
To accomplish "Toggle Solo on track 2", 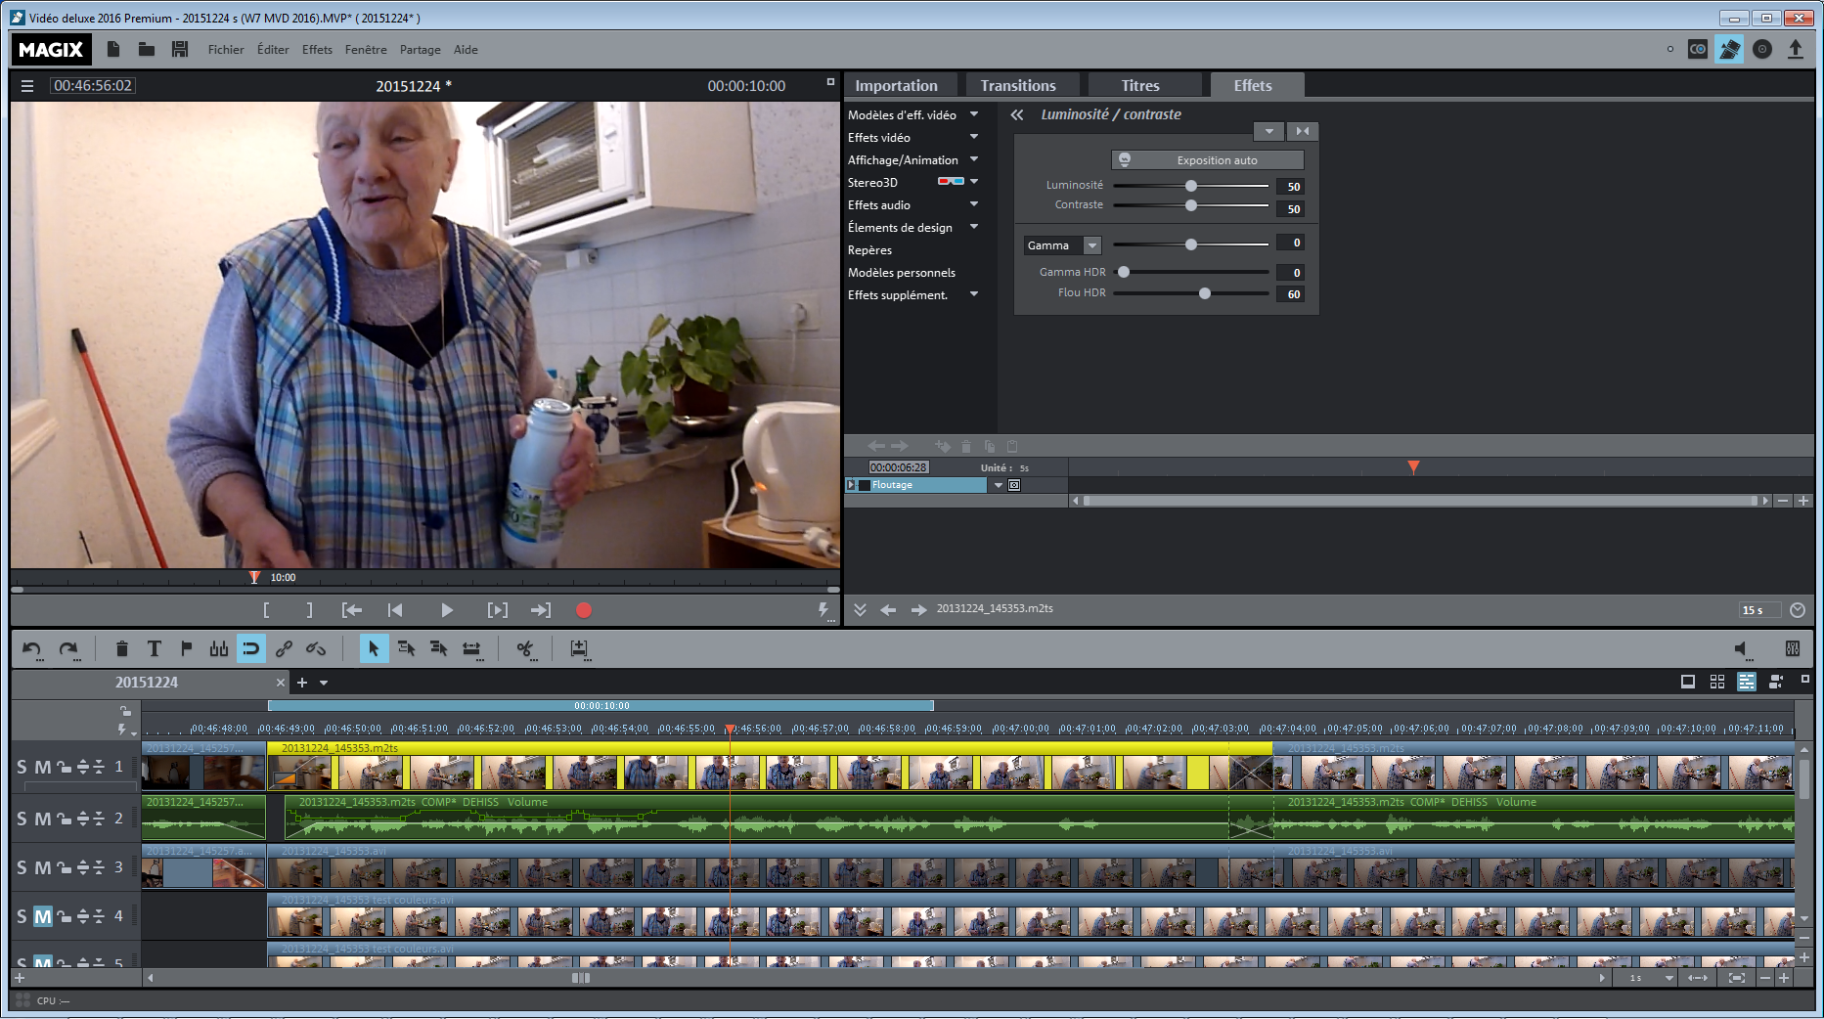I will 22,819.
